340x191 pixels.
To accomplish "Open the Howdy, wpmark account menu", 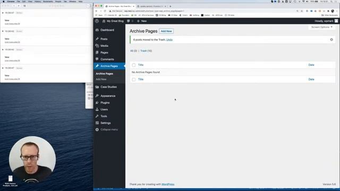I will 324,21.
